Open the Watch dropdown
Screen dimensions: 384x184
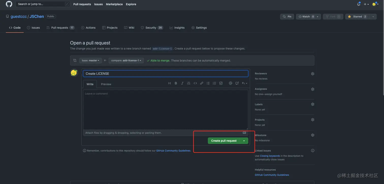308,16
